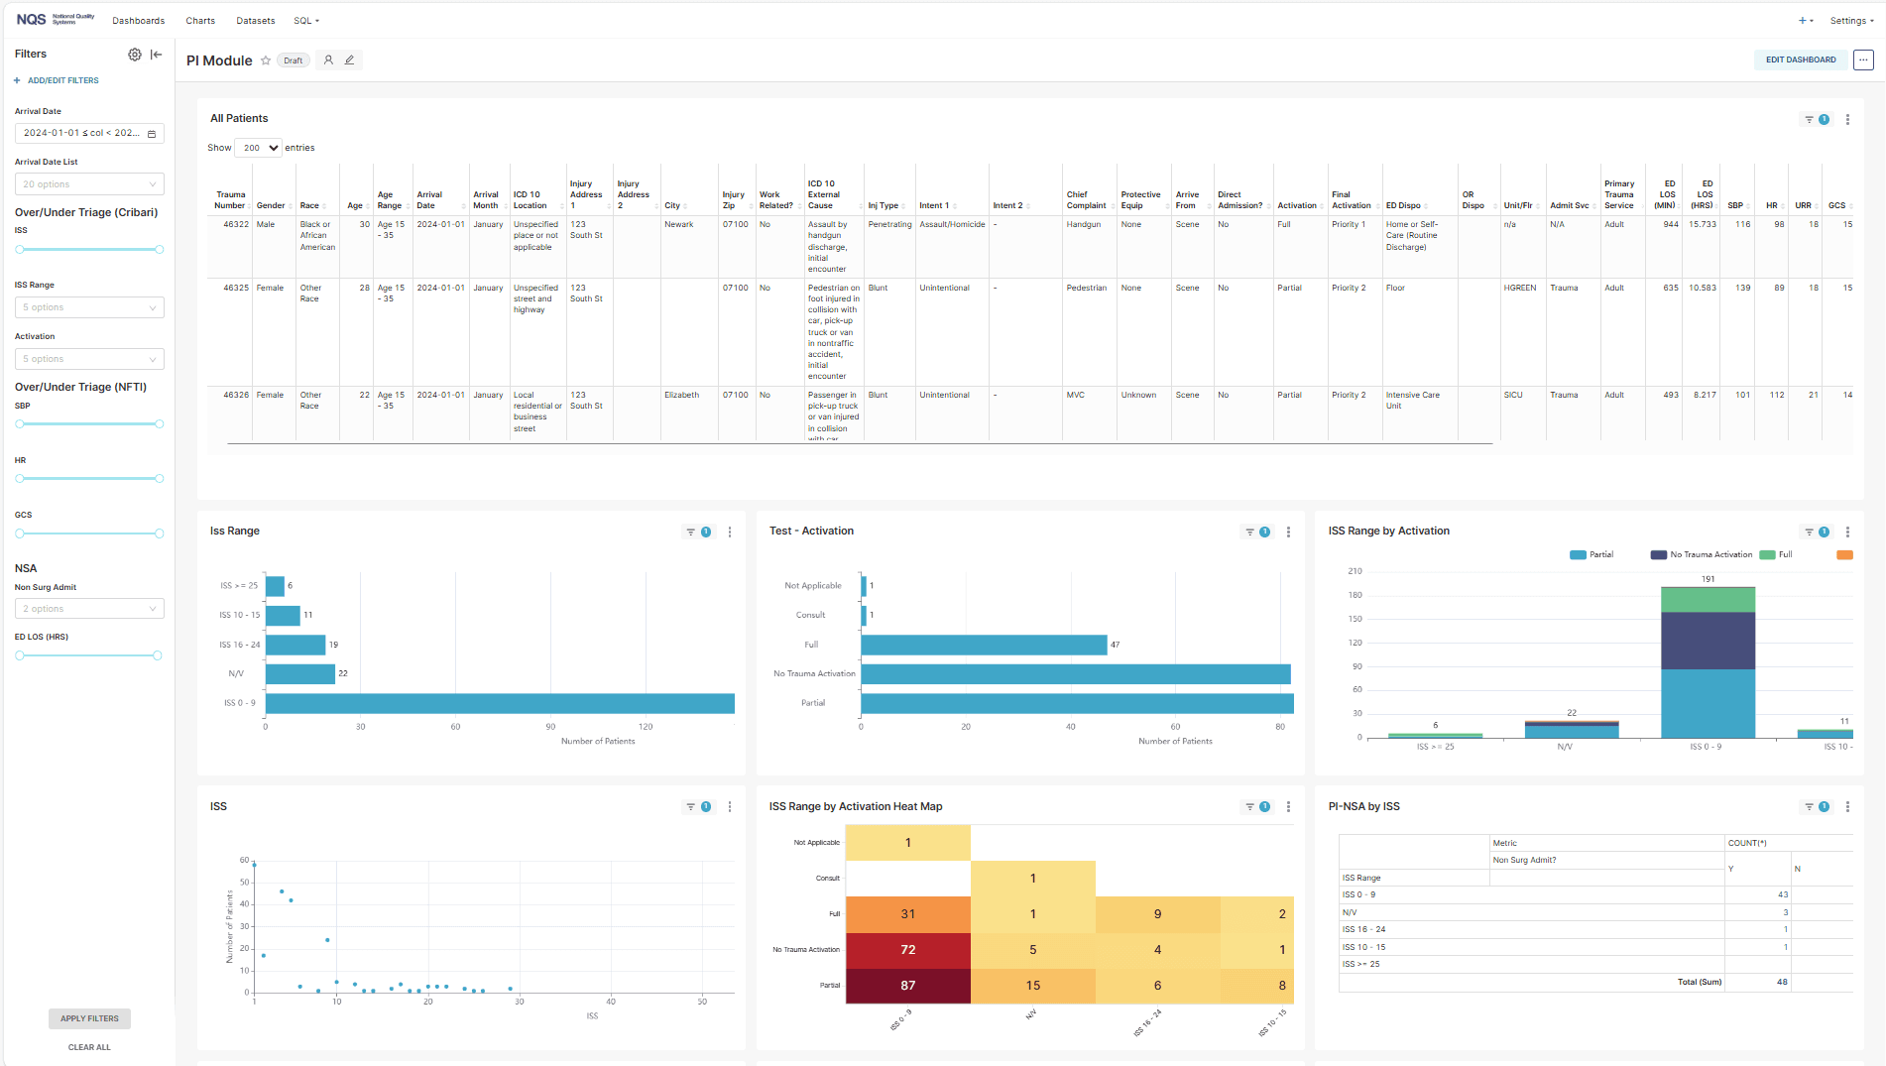Collapse the Filters sidebar

pyautogui.click(x=156, y=55)
